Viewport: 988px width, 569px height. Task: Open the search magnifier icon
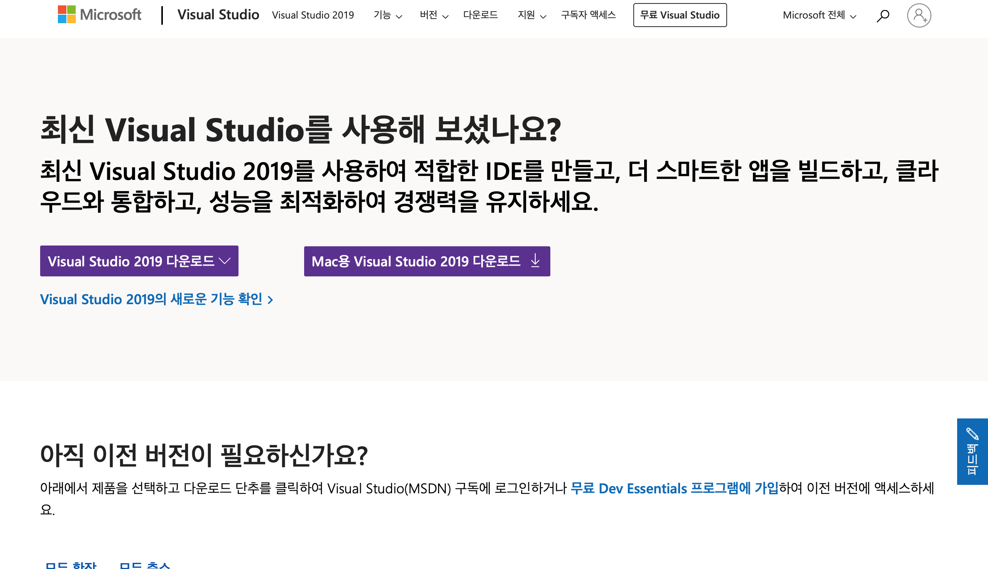pos(883,15)
